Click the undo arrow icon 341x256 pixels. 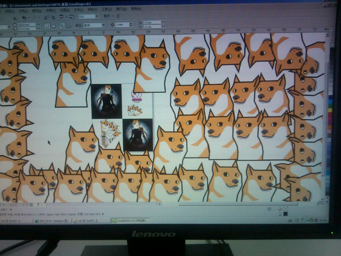tap(24, 18)
